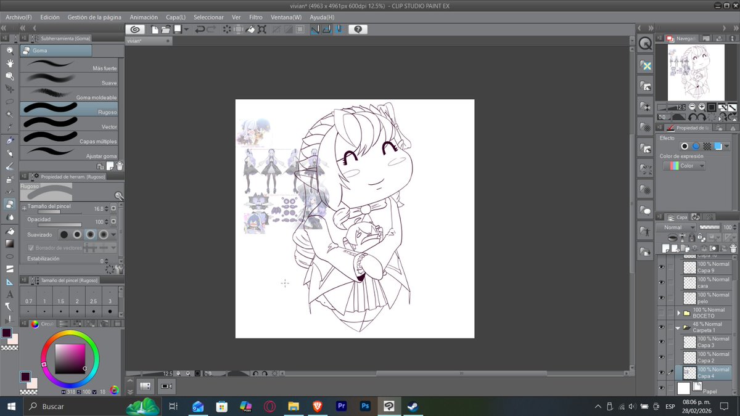Open canvas color dropdown arrow in toolbar
Viewport: 740px width, 416px height.
[186, 29]
